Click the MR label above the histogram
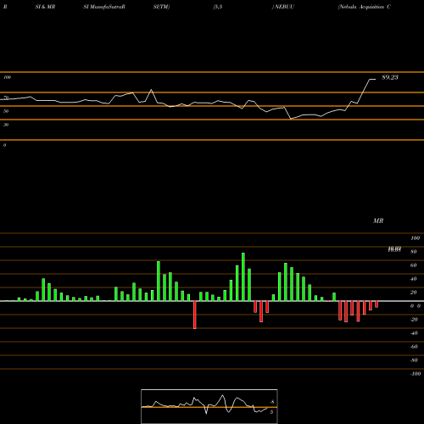This screenshot has width=424, height=424. (378, 220)
